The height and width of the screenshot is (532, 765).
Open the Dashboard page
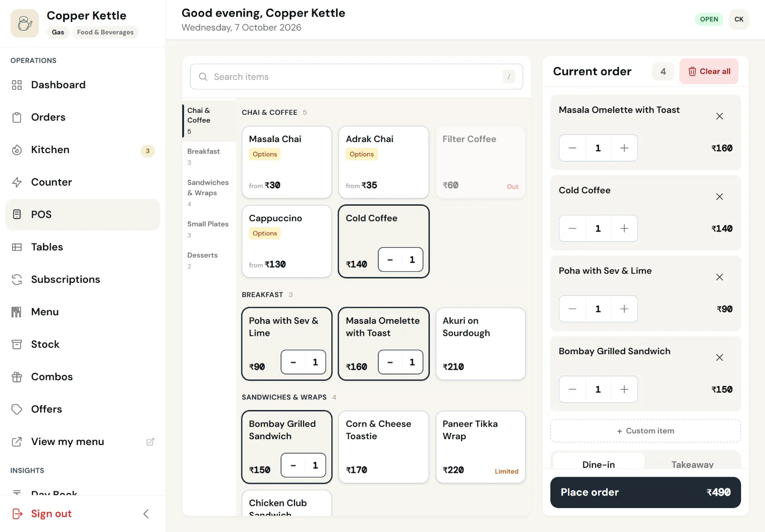coord(82,85)
